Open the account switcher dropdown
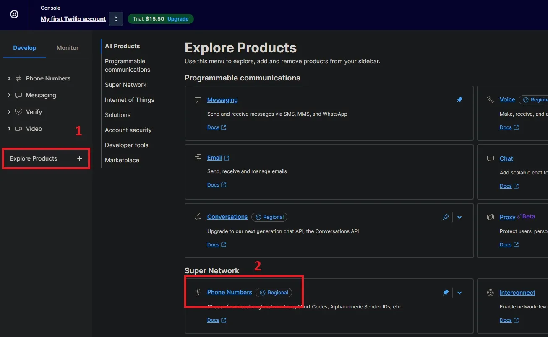The image size is (548, 337). click(115, 19)
